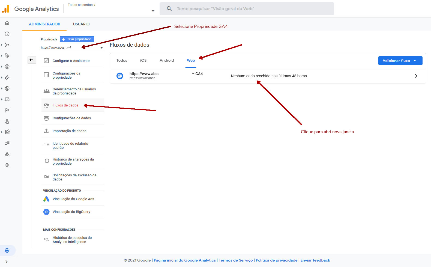Open the Lifecycle acquisition branching icon
431x267 pixels.
click(7, 45)
